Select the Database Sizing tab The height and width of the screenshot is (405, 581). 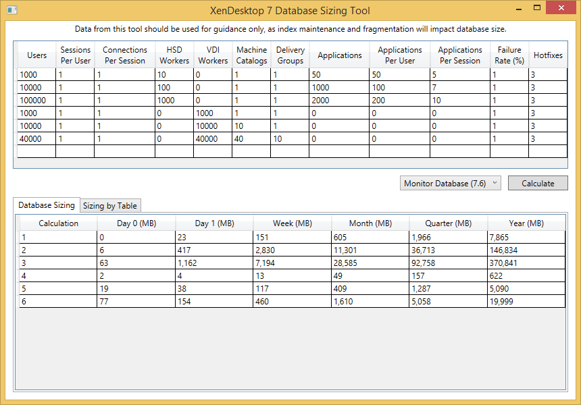(x=47, y=205)
